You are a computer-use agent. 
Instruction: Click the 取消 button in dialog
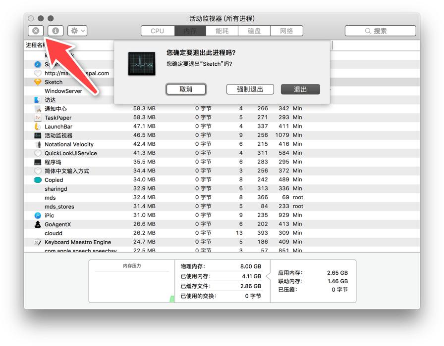[186, 89]
